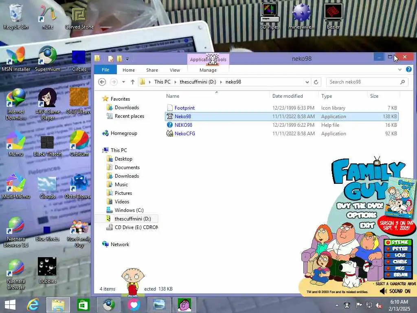417x313 pixels.
Task: Open the Manage ribbon tab
Action: 208,70
